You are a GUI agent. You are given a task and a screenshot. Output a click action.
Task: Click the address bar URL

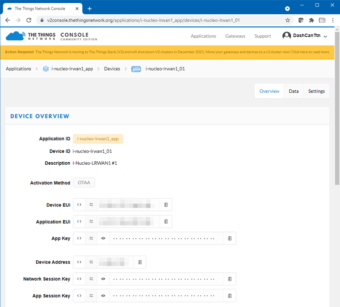coord(143,20)
